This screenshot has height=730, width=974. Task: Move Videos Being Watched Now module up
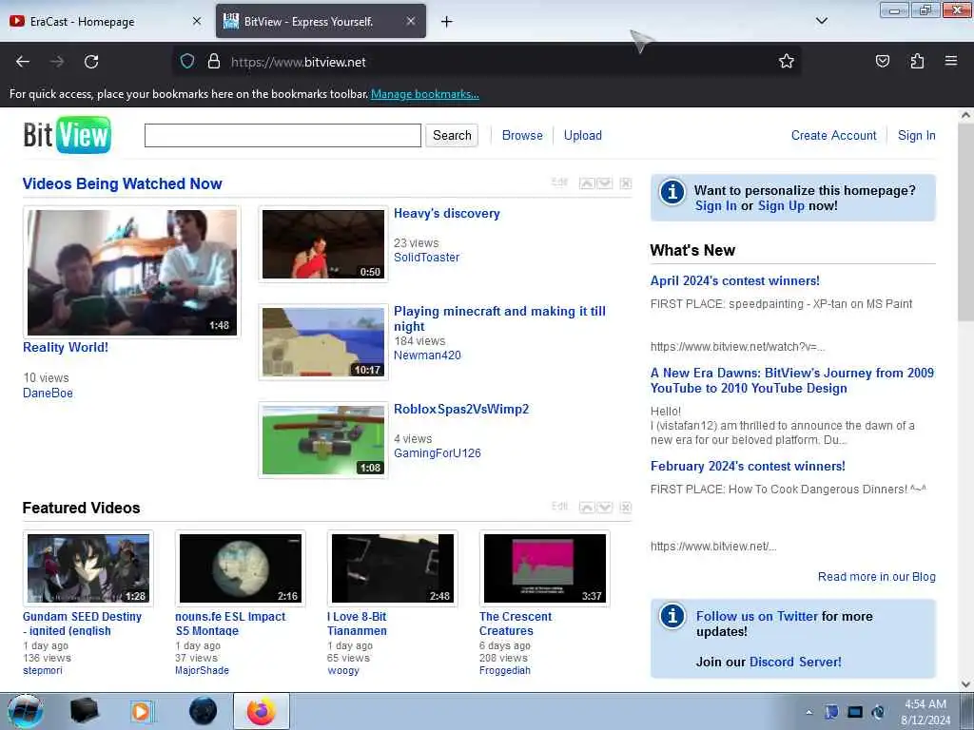pos(587,183)
